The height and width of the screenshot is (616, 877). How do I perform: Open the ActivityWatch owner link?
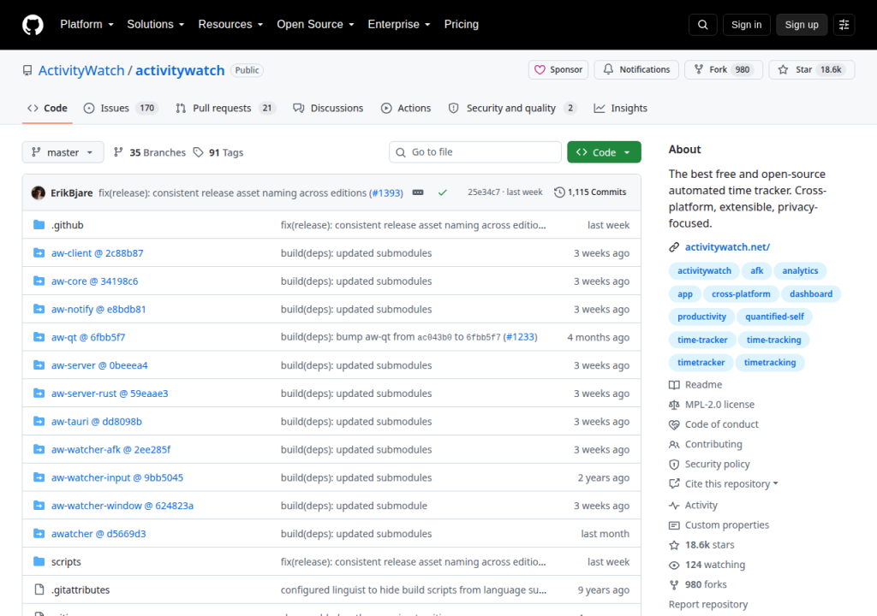point(81,70)
